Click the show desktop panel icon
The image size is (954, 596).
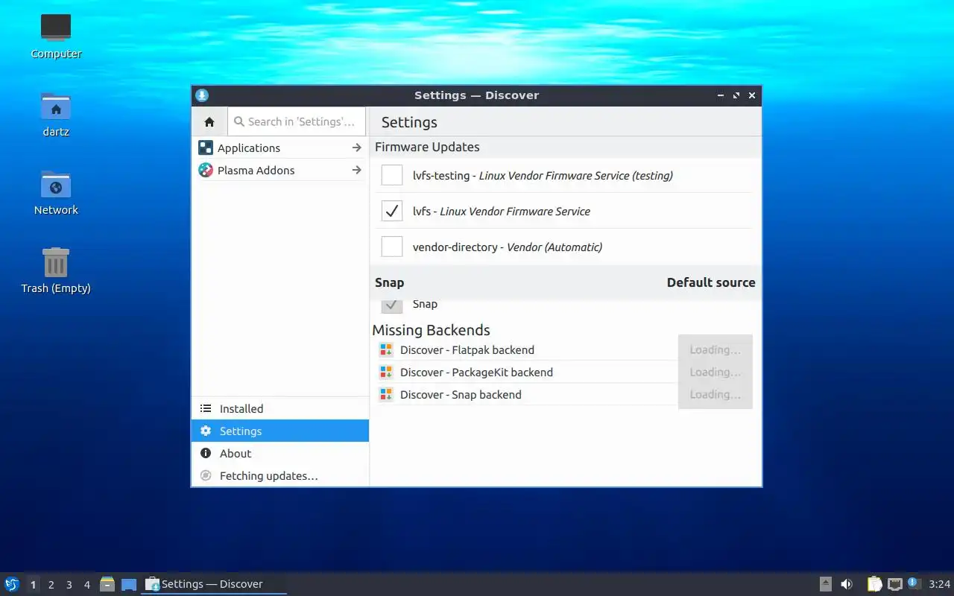pyautogui.click(x=129, y=584)
